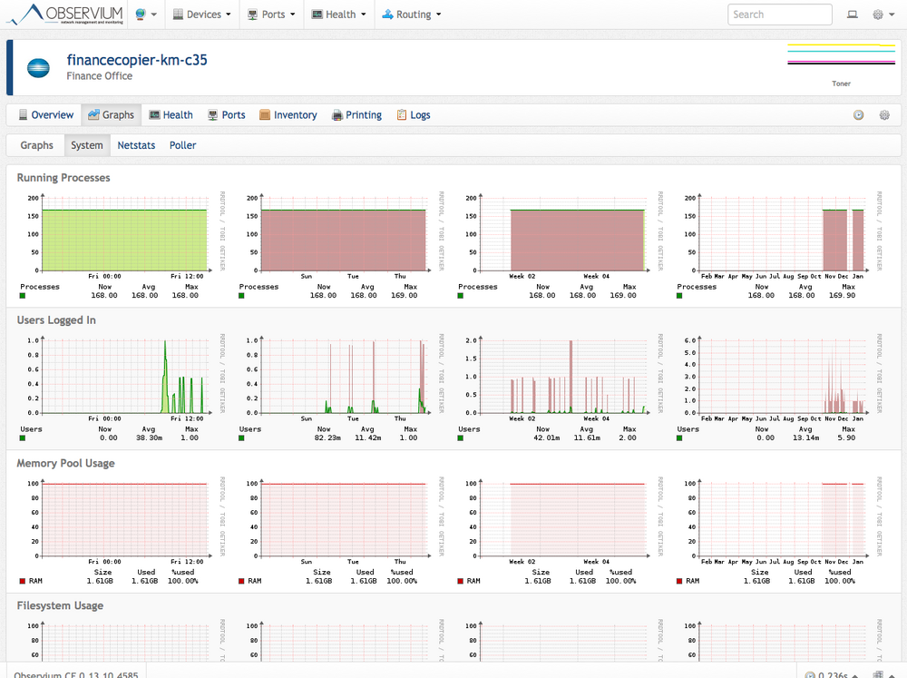The height and width of the screenshot is (678, 907).
Task: Click the clock icon in device tab bar
Action: pos(858,115)
